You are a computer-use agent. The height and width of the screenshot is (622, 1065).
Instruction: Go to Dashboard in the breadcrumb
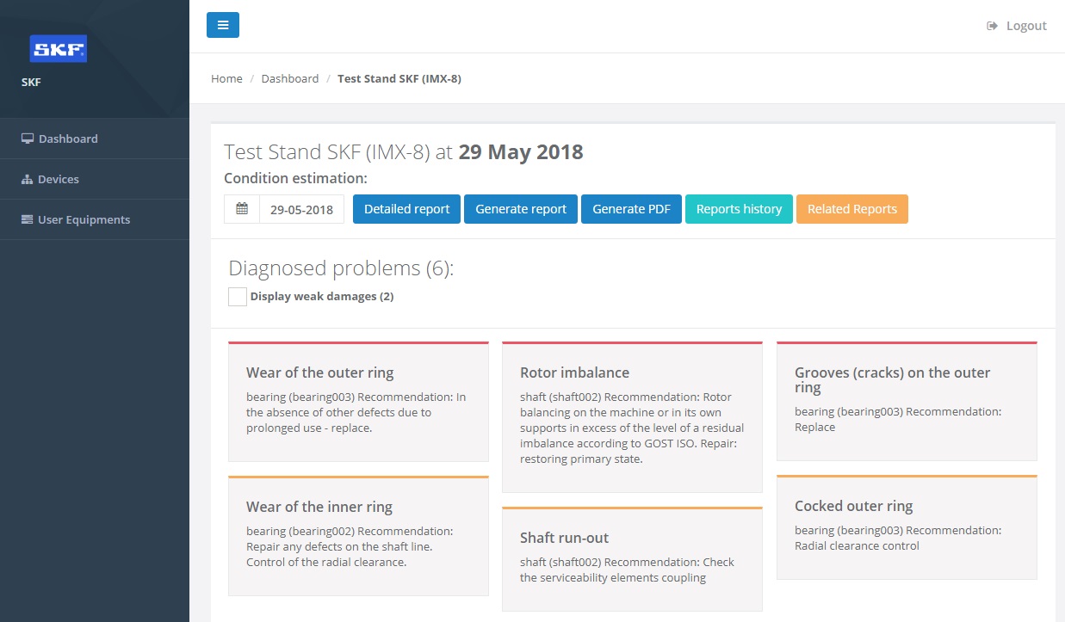(x=289, y=78)
